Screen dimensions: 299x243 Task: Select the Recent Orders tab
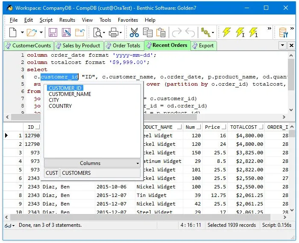point(167,45)
